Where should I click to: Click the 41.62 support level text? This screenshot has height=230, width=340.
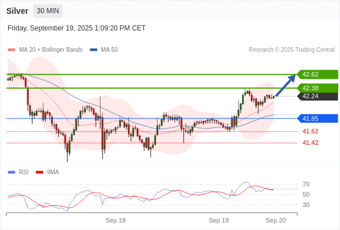(311, 131)
